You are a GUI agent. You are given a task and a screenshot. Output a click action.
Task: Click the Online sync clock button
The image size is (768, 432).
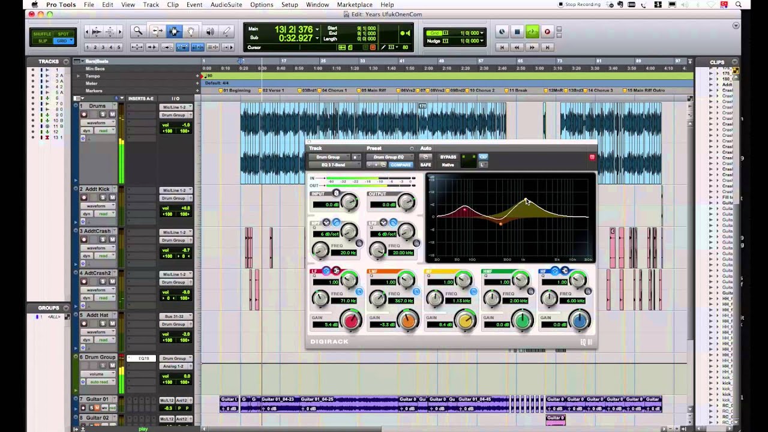pyautogui.click(x=502, y=32)
